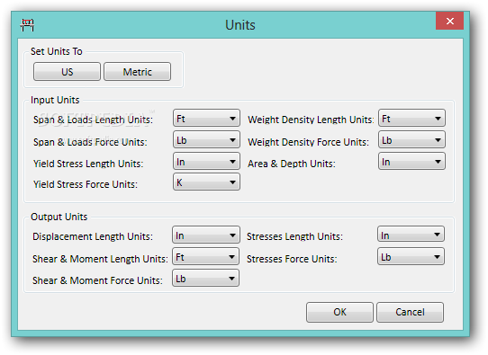Open Displacement Length Units dropdown
Image resolution: width=488 pixels, height=355 pixels.
pos(205,235)
